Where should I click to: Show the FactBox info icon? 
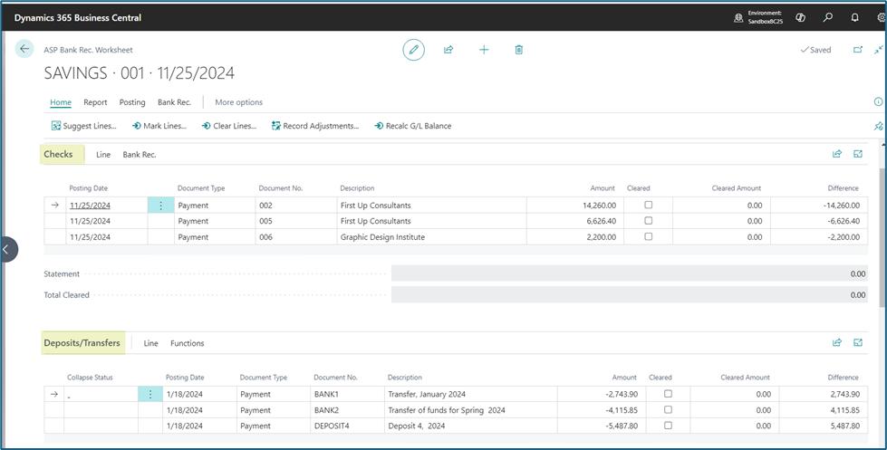point(878,101)
